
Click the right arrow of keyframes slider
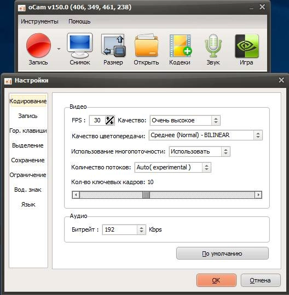point(258,194)
